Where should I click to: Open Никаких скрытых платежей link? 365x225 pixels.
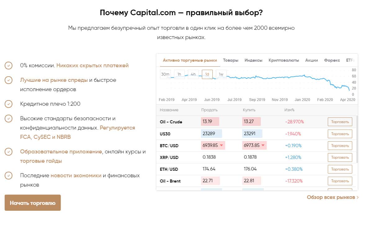pyautogui.click(x=92, y=66)
